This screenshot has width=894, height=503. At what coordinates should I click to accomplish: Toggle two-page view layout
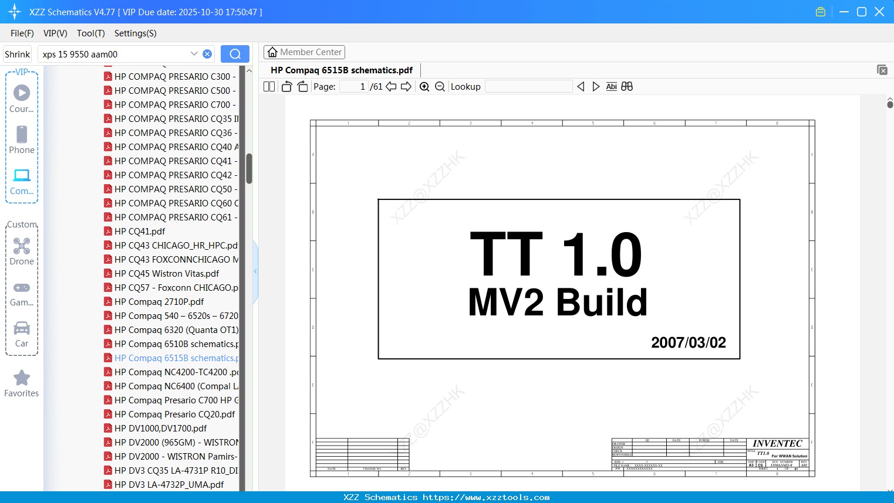click(x=269, y=87)
